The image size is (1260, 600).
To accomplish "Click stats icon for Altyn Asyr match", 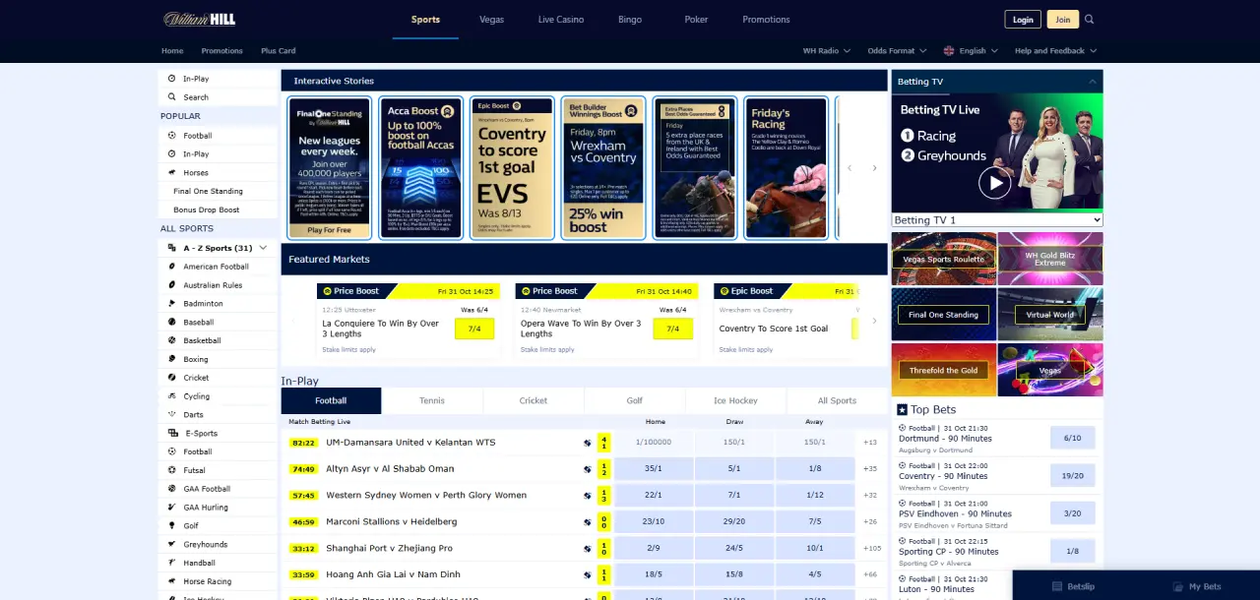I will point(588,469).
